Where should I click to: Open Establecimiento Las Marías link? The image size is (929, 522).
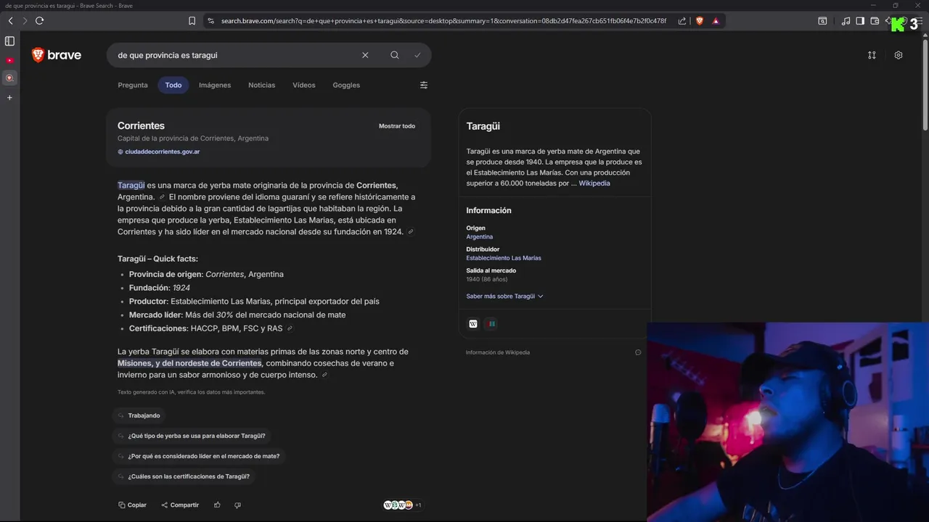click(x=504, y=258)
